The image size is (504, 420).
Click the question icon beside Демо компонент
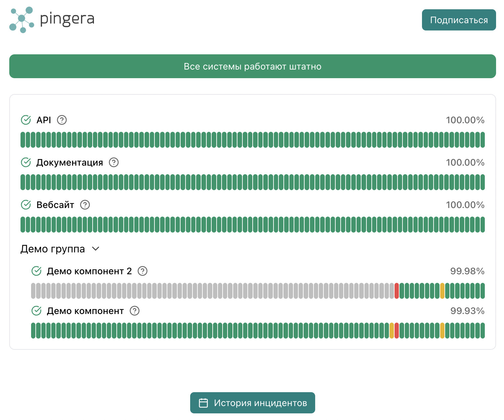click(135, 311)
